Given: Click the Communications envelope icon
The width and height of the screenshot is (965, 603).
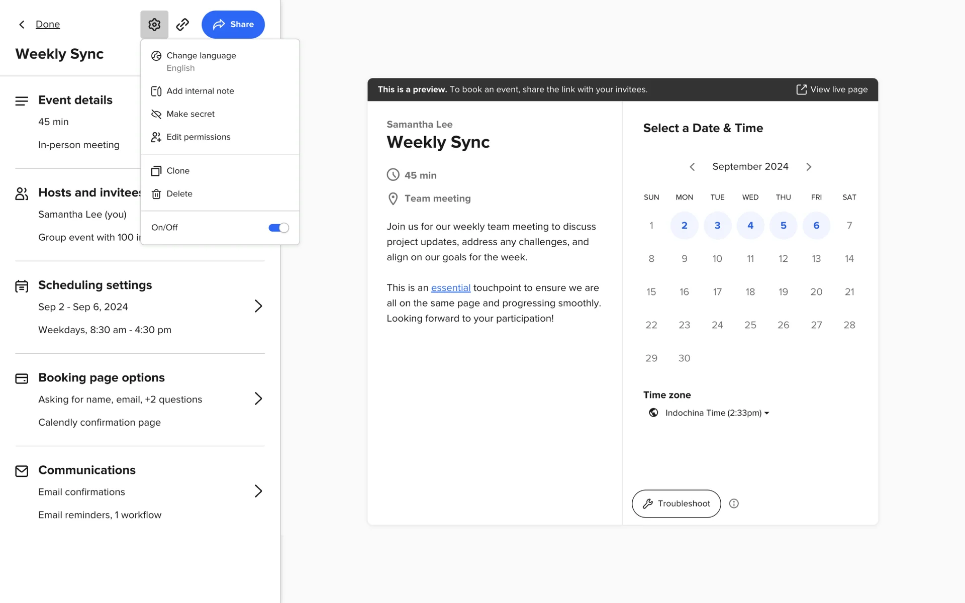Looking at the screenshot, I should click(22, 471).
